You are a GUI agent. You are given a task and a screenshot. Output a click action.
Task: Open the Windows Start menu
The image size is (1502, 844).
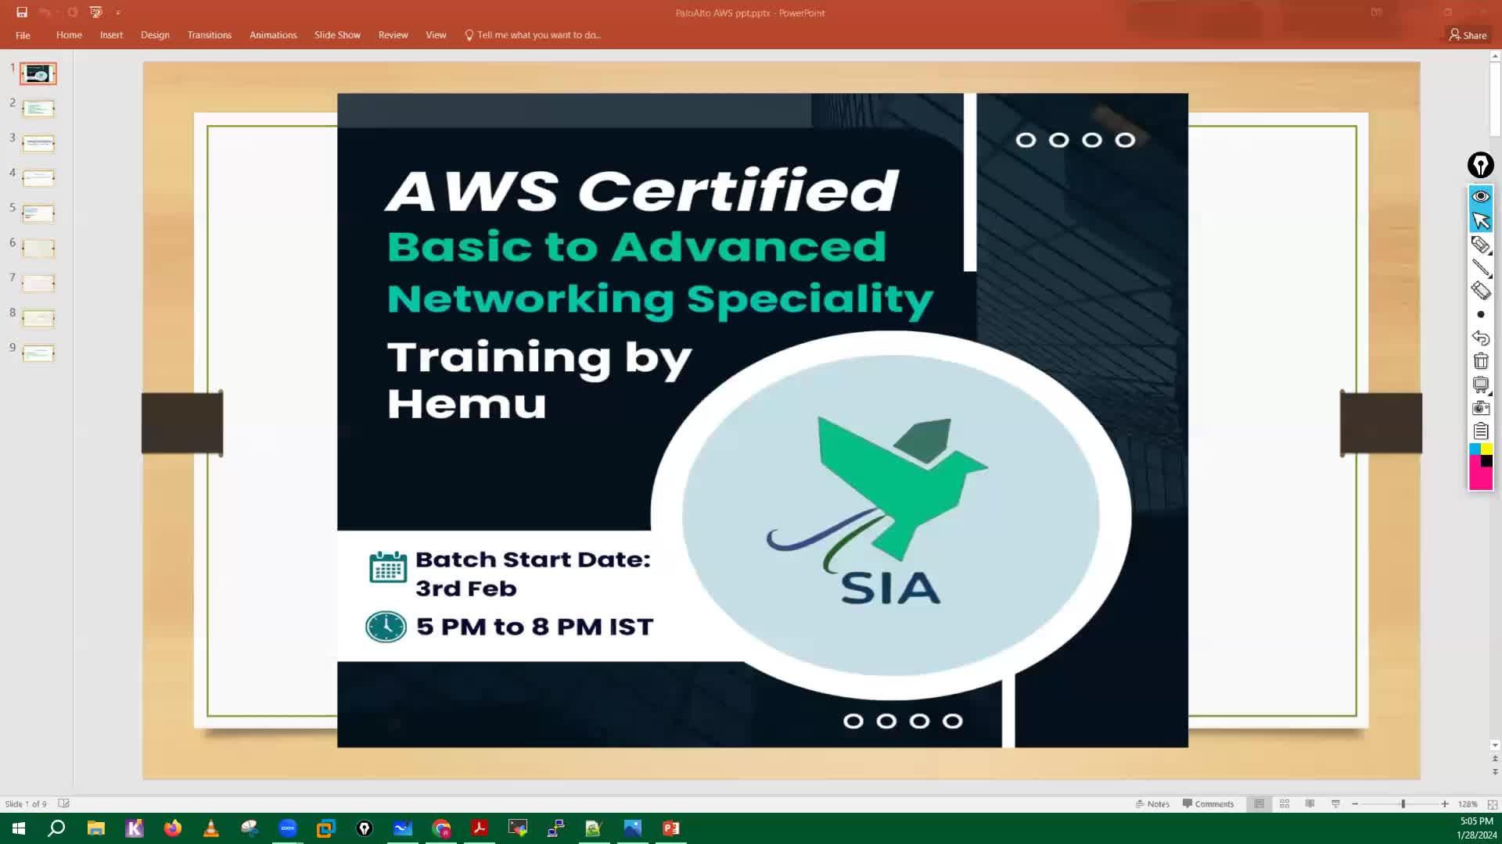click(x=19, y=828)
